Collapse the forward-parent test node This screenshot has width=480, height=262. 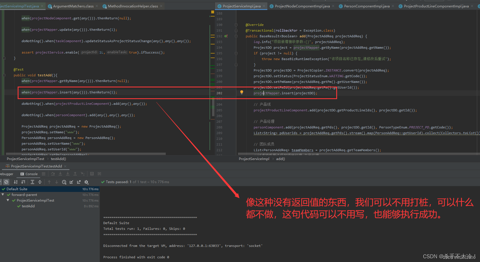click(3, 195)
